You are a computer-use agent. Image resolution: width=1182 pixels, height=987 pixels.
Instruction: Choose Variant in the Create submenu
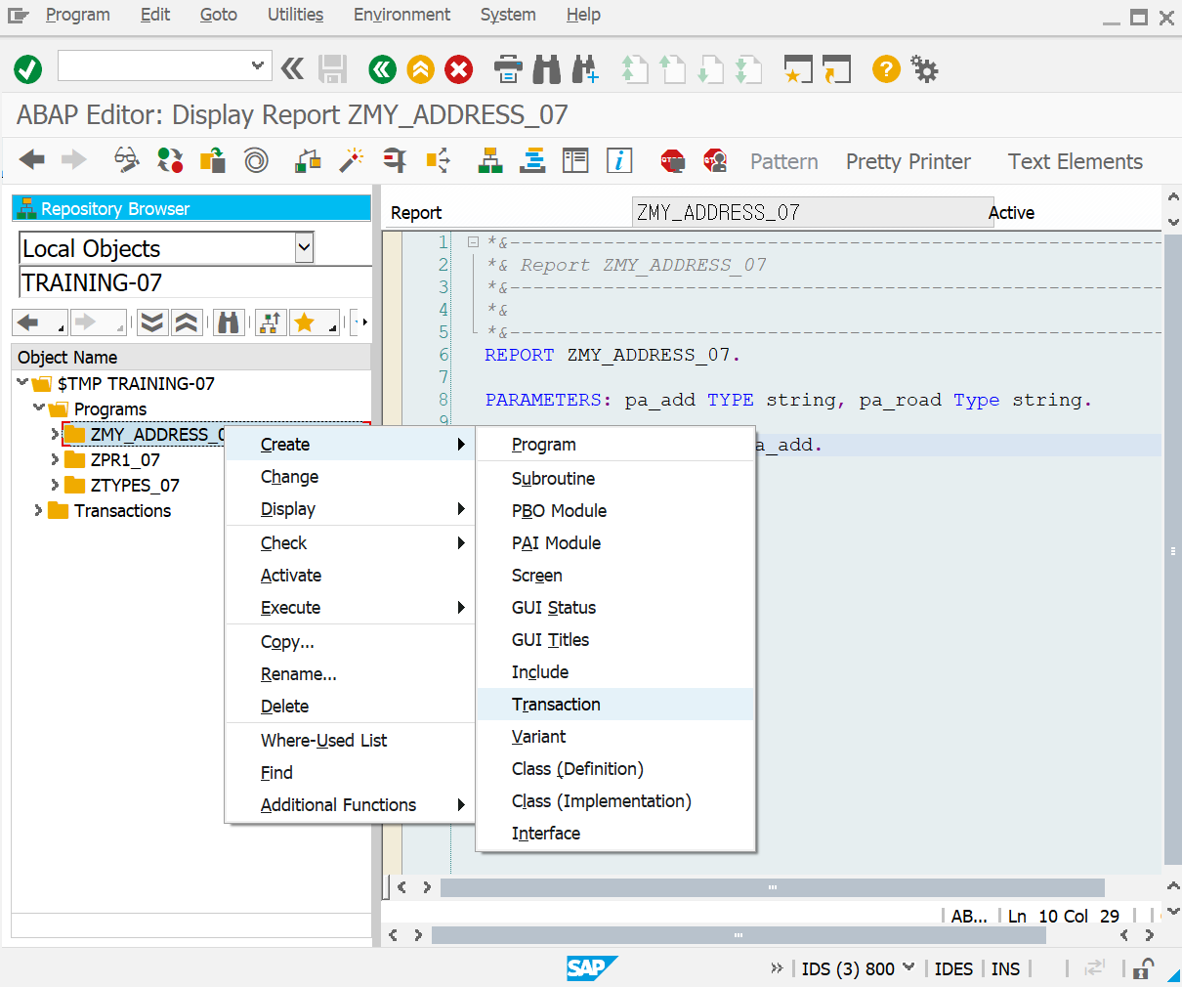615,737
